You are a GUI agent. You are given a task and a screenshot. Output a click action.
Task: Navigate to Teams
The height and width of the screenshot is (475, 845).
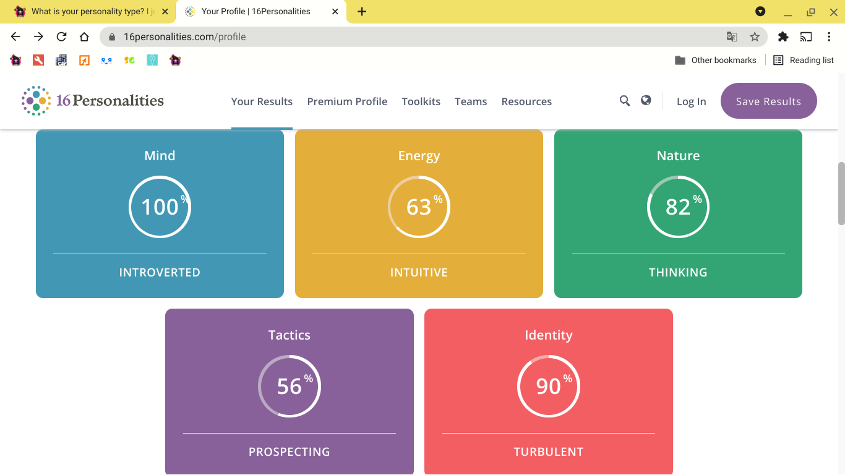point(471,101)
